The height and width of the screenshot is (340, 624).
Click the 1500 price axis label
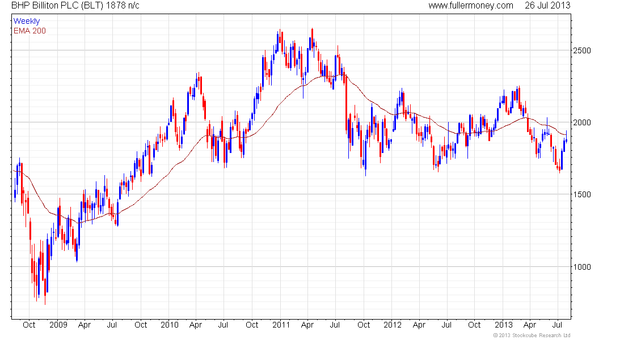[x=582, y=194]
